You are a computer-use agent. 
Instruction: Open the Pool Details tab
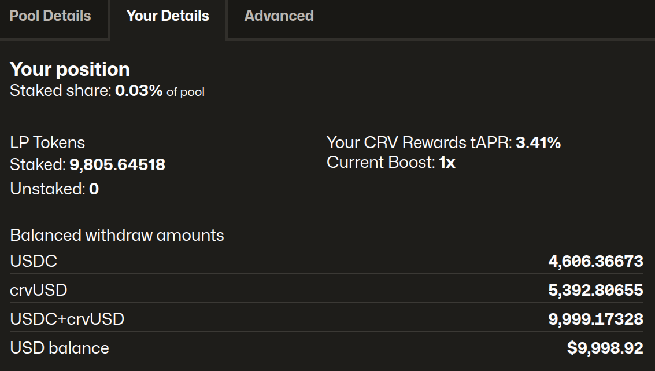pyautogui.click(x=50, y=16)
